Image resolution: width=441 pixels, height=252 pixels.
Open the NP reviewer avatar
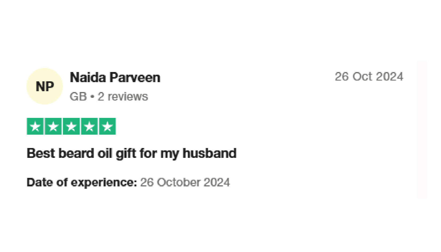click(45, 86)
